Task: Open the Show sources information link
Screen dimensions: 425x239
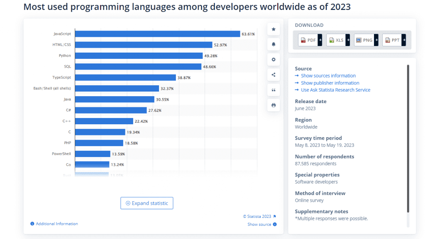Action: pyautogui.click(x=328, y=75)
